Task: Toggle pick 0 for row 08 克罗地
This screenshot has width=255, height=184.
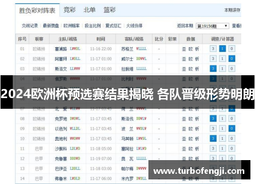Action: click(x=232, y=118)
